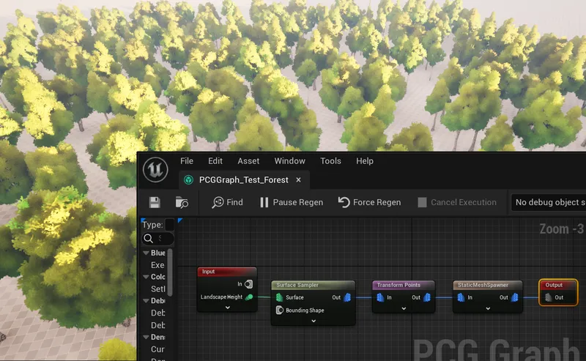Click the Input node In pin
The image size is (586, 361).
[x=248, y=284]
